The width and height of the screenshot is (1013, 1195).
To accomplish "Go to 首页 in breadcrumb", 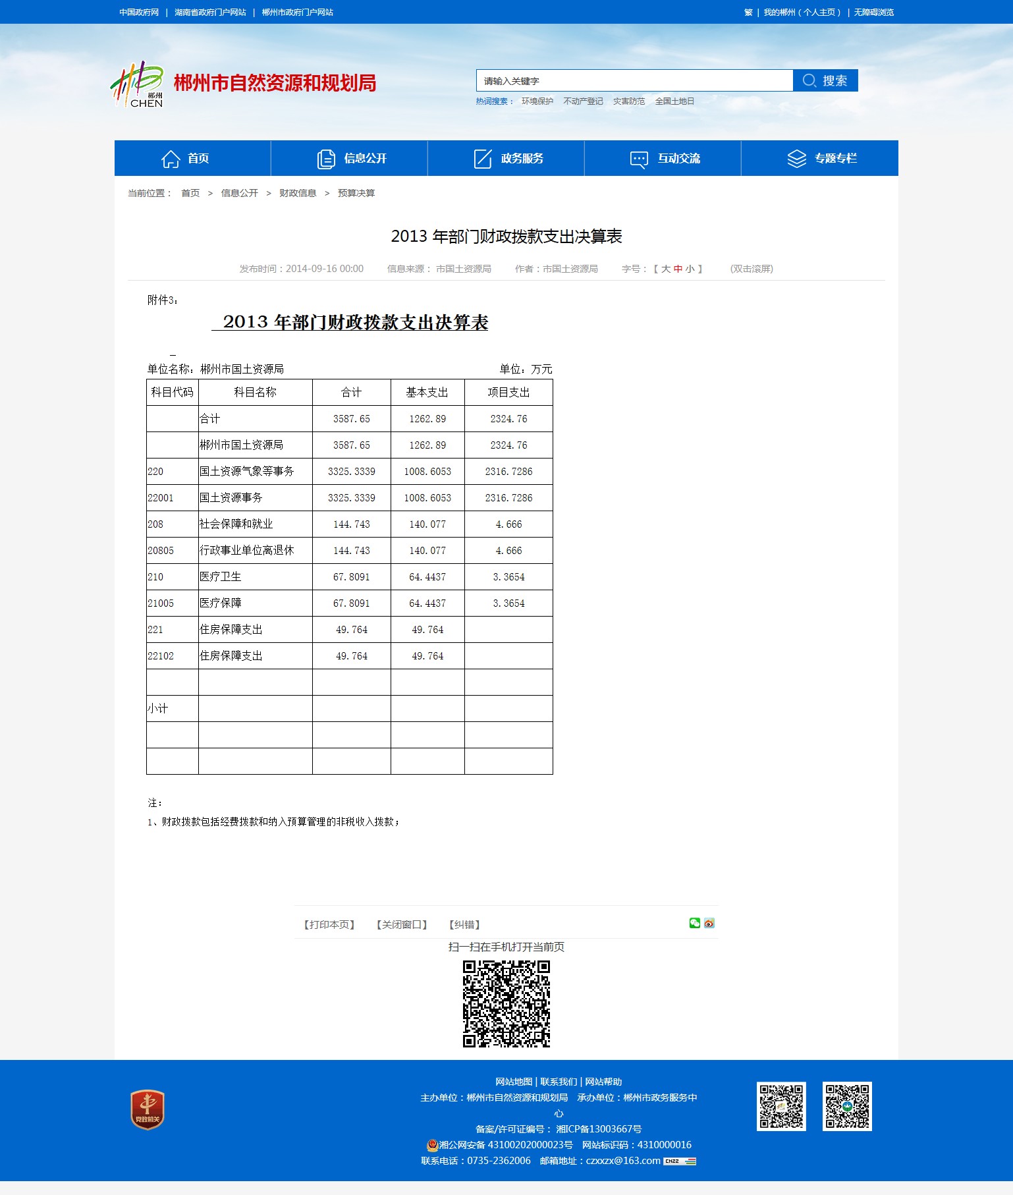I will click(190, 193).
